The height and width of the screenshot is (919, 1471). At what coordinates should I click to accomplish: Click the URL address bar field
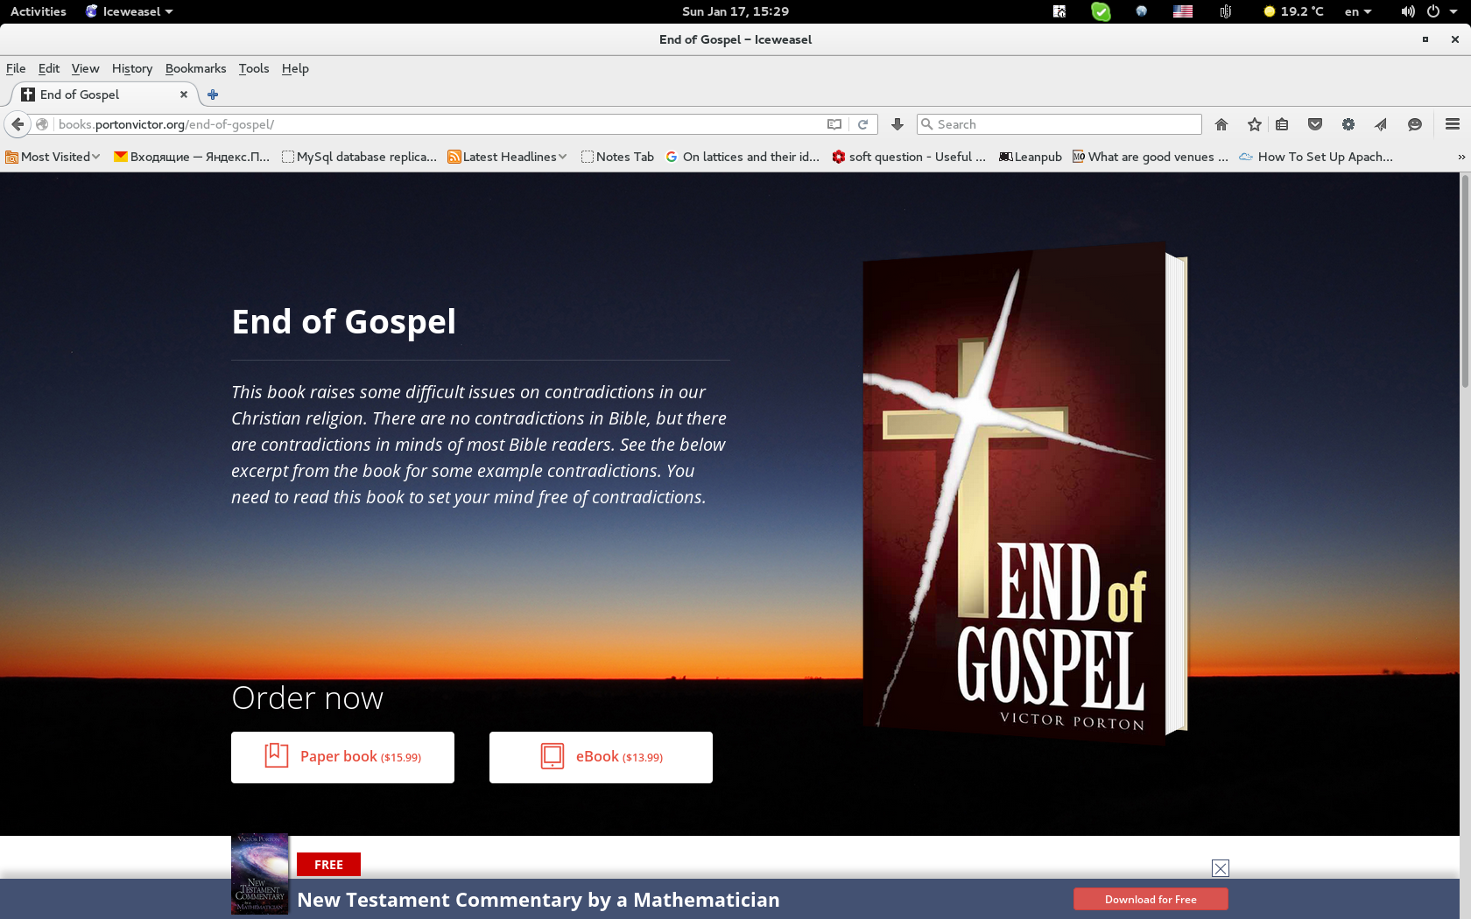click(x=438, y=124)
